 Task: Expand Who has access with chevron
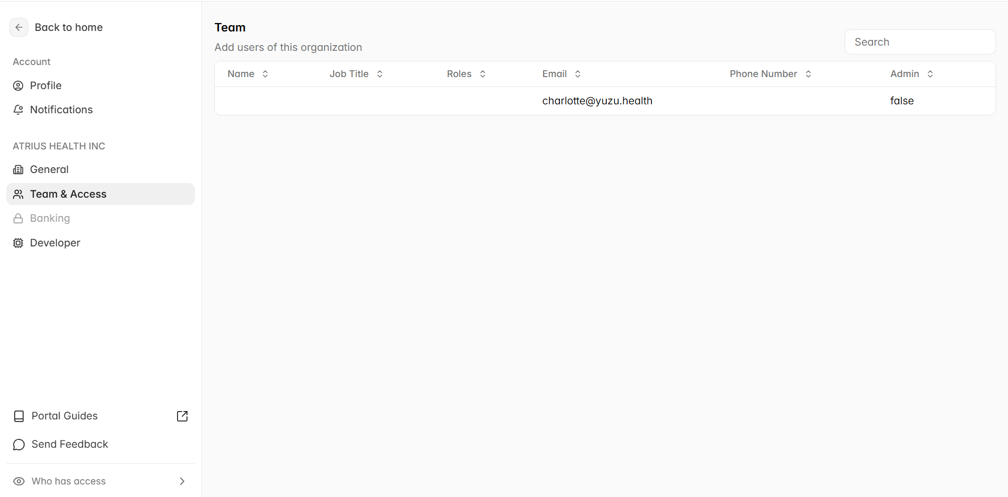pyautogui.click(x=182, y=481)
